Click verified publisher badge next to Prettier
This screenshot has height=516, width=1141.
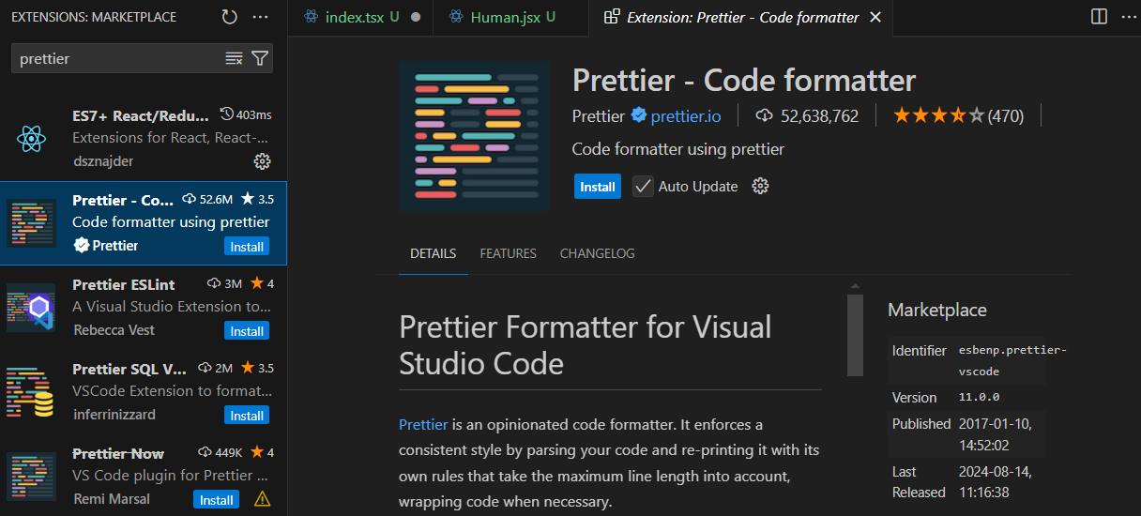pos(638,115)
